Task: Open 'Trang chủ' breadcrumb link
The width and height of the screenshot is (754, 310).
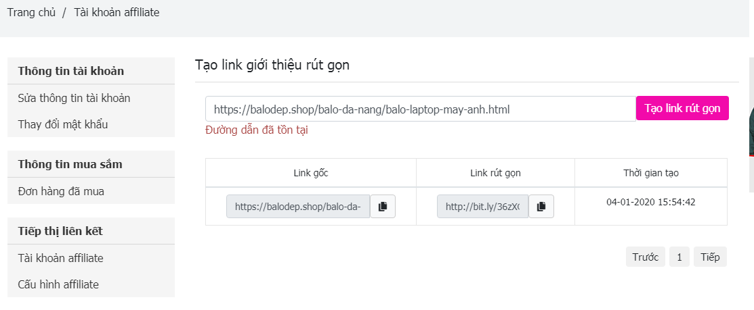Action: click(x=31, y=12)
